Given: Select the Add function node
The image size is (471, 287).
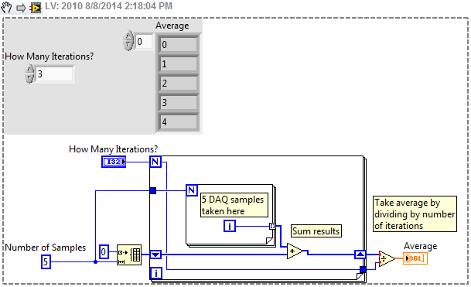Looking at the screenshot, I should click(295, 251).
